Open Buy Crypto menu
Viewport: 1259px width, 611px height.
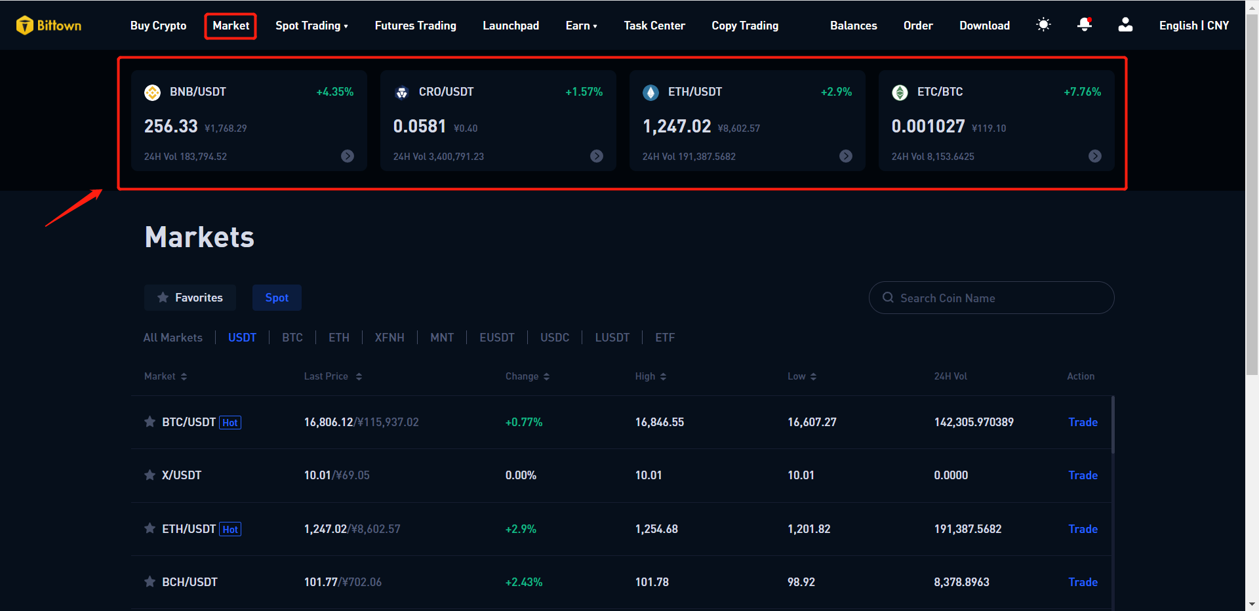click(x=158, y=26)
